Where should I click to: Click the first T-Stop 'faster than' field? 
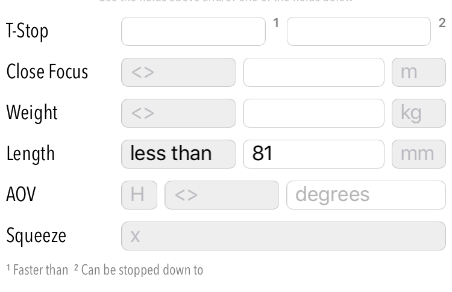click(x=193, y=31)
